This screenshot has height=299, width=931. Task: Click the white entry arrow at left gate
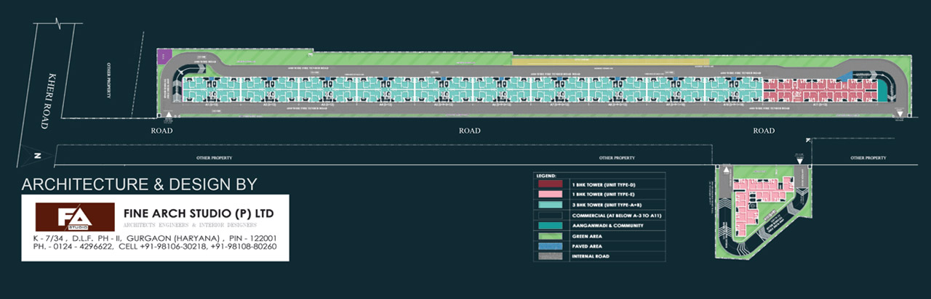(x=169, y=115)
